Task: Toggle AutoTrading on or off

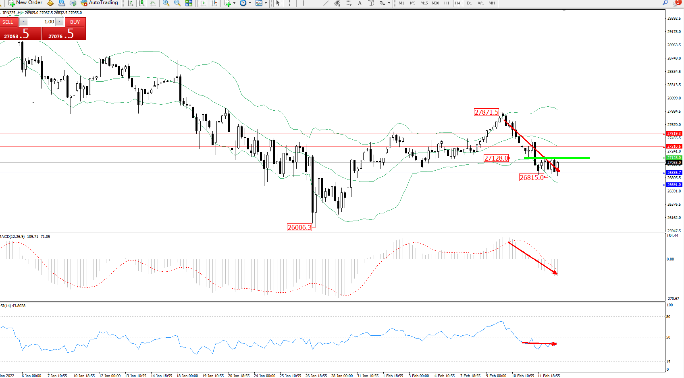Action: (x=99, y=3)
